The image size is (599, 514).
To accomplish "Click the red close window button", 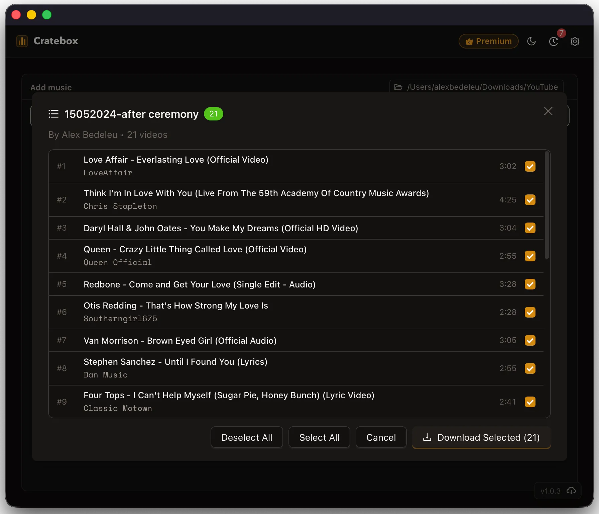I will 16,15.
